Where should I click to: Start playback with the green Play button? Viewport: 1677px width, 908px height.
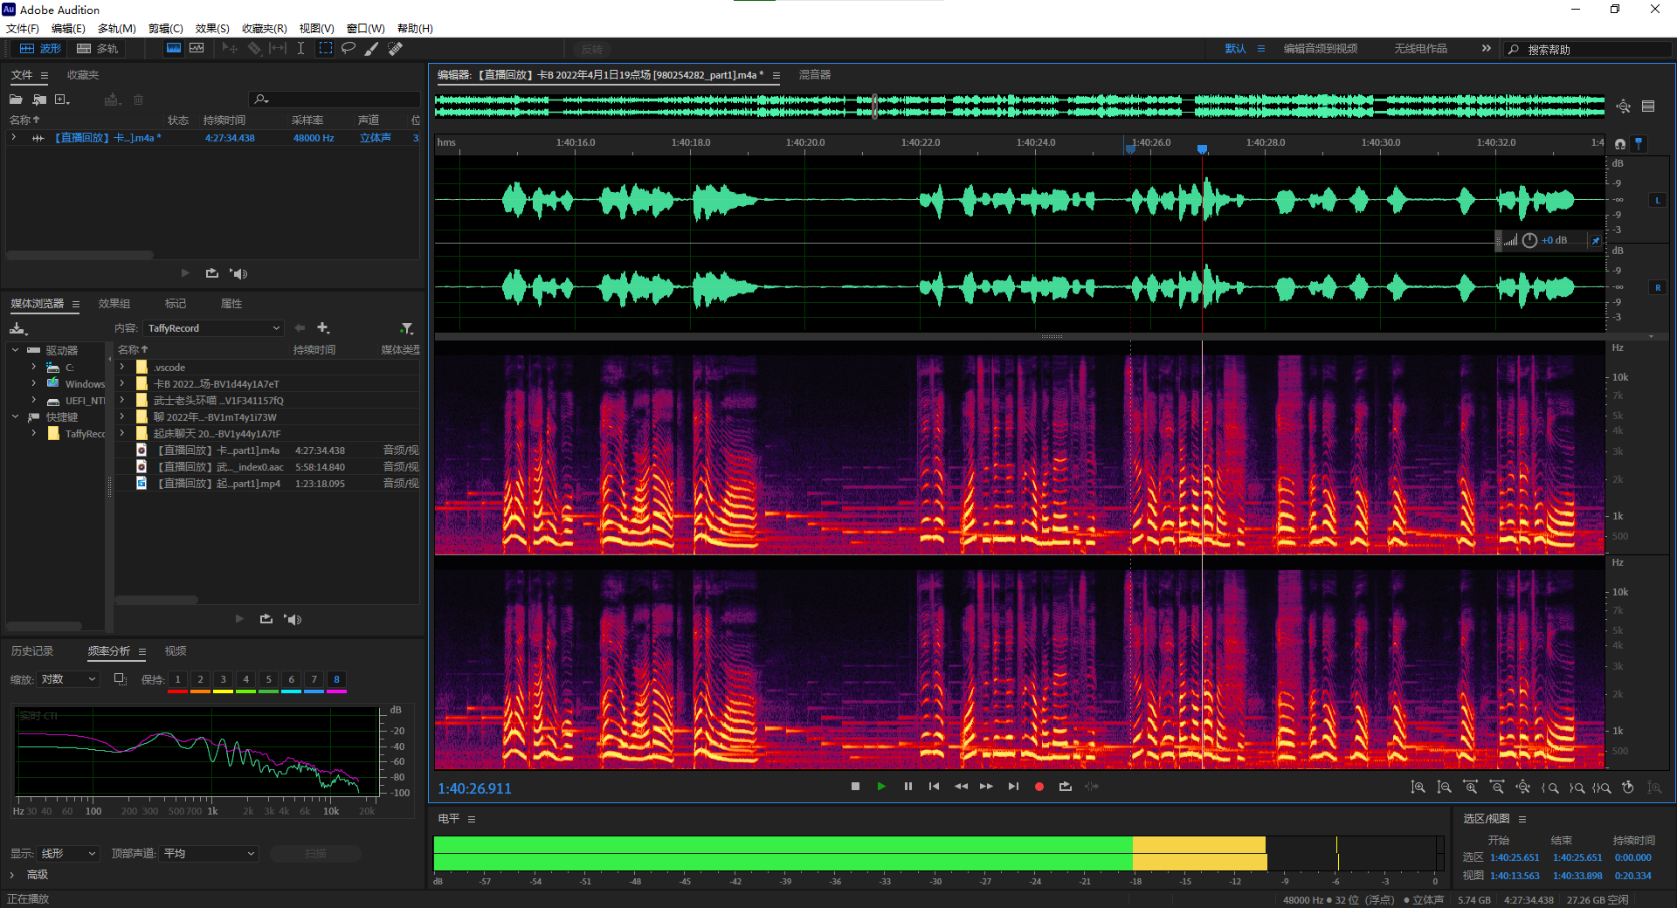coord(881,787)
